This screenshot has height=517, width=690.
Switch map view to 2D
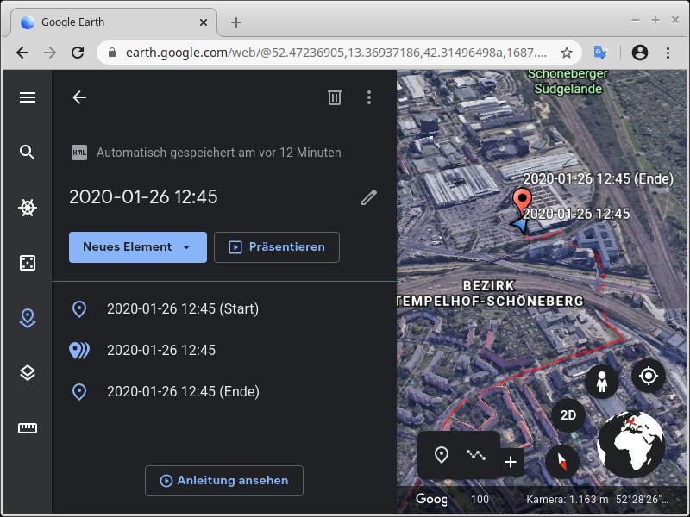pos(568,415)
